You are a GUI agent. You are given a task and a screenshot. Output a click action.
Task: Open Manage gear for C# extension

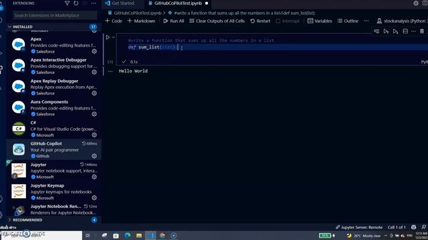94,135
